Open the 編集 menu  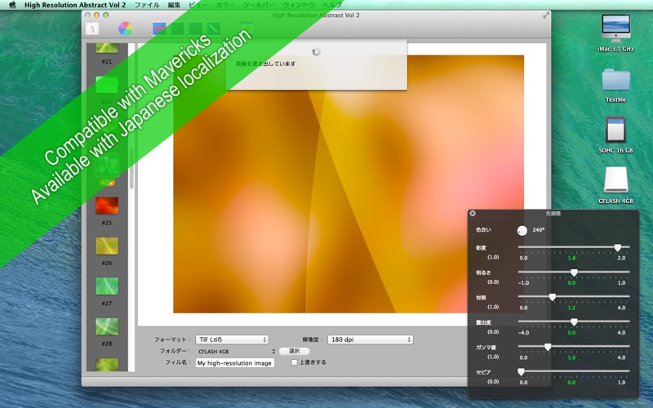(x=174, y=5)
